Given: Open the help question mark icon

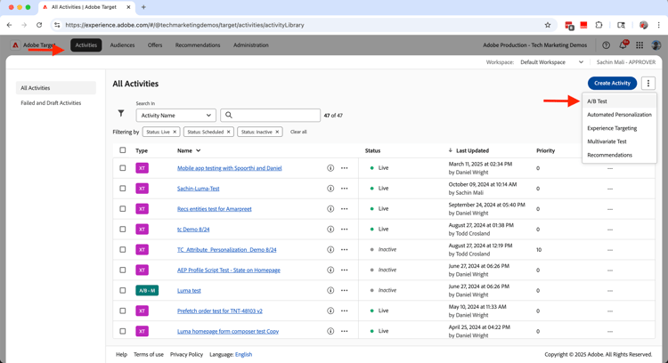Looking at the screenshot, I should [x=606, y=45].
